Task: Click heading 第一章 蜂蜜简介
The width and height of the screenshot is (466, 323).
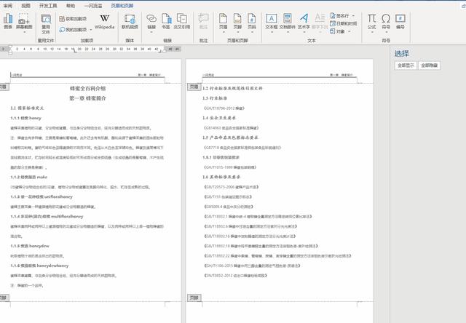Action: (x=87, y=98)
